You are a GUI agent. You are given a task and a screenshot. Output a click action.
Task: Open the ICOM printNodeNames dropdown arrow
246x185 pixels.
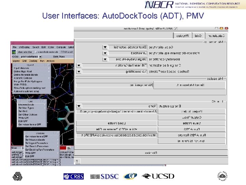coord(40,57)
